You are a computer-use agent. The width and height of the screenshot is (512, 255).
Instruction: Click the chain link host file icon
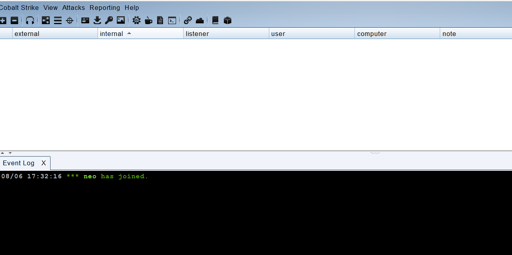tap(188, 21)
